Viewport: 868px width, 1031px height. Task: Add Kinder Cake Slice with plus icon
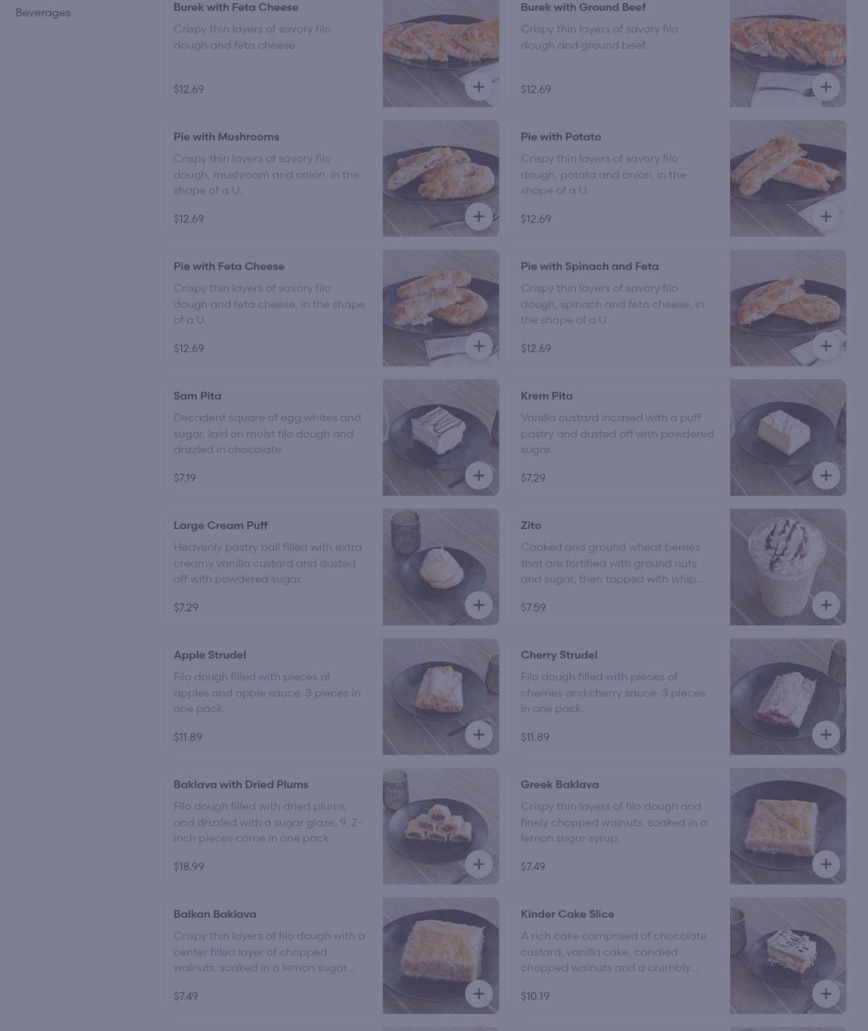point(826,994)
